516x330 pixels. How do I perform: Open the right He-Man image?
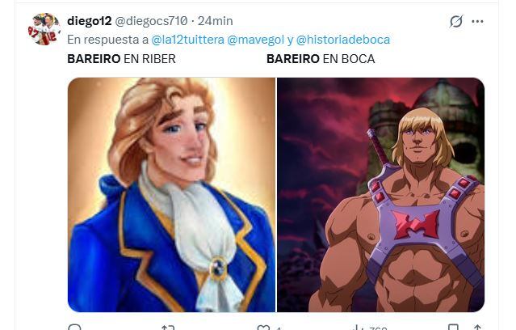[x=381, y=195]
